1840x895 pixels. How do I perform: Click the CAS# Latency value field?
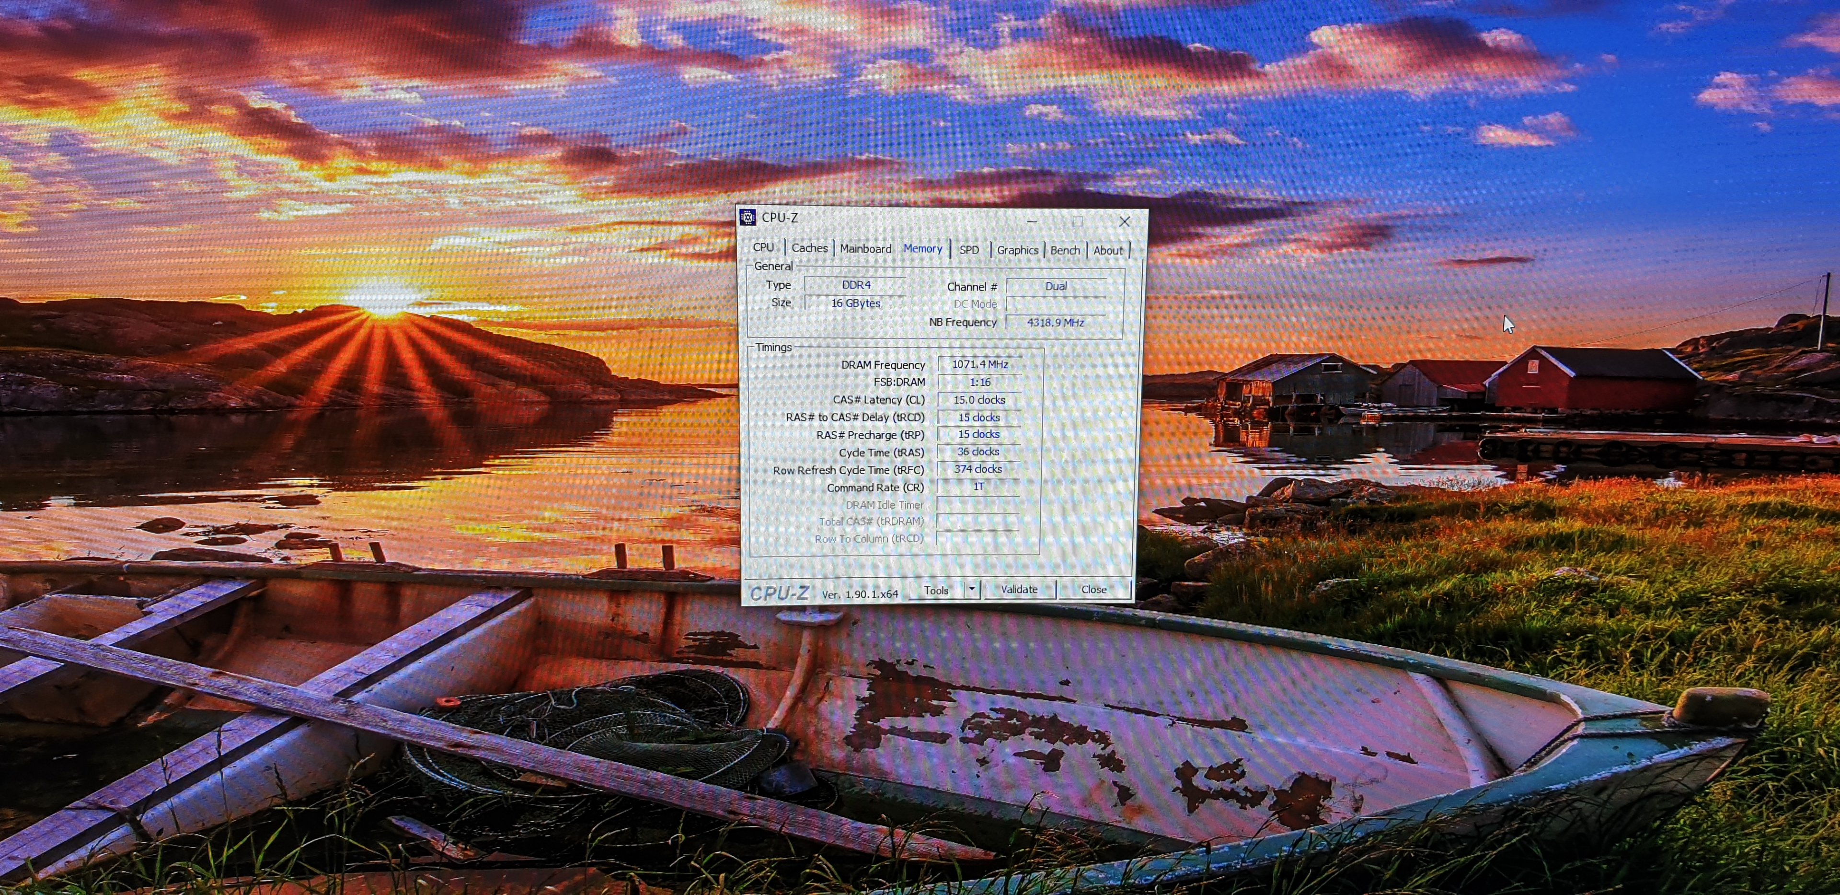978,400
